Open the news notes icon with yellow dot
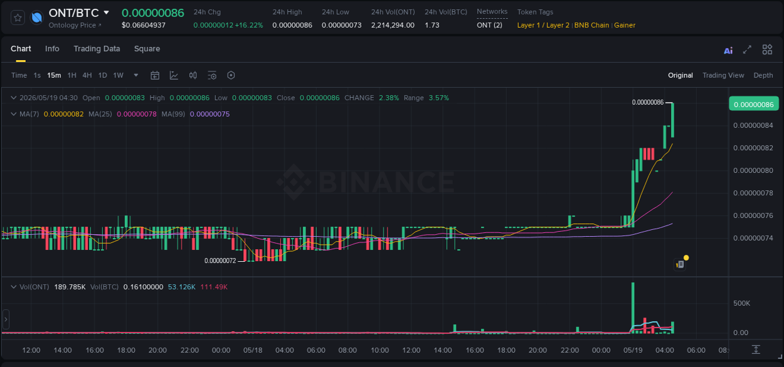 (x=680, y=264)
